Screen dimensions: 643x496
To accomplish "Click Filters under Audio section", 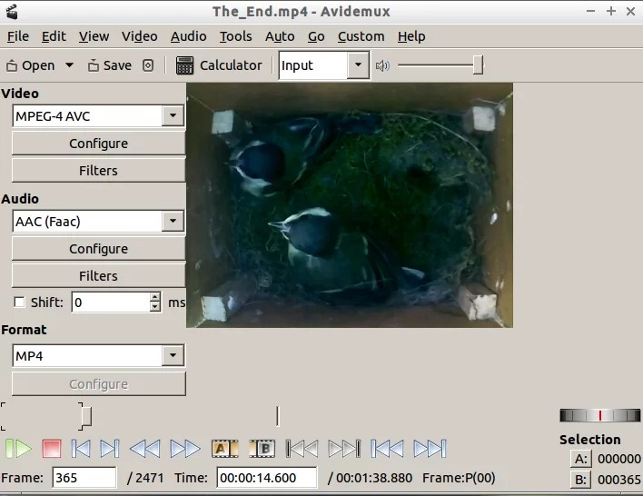I will [98, 276].
